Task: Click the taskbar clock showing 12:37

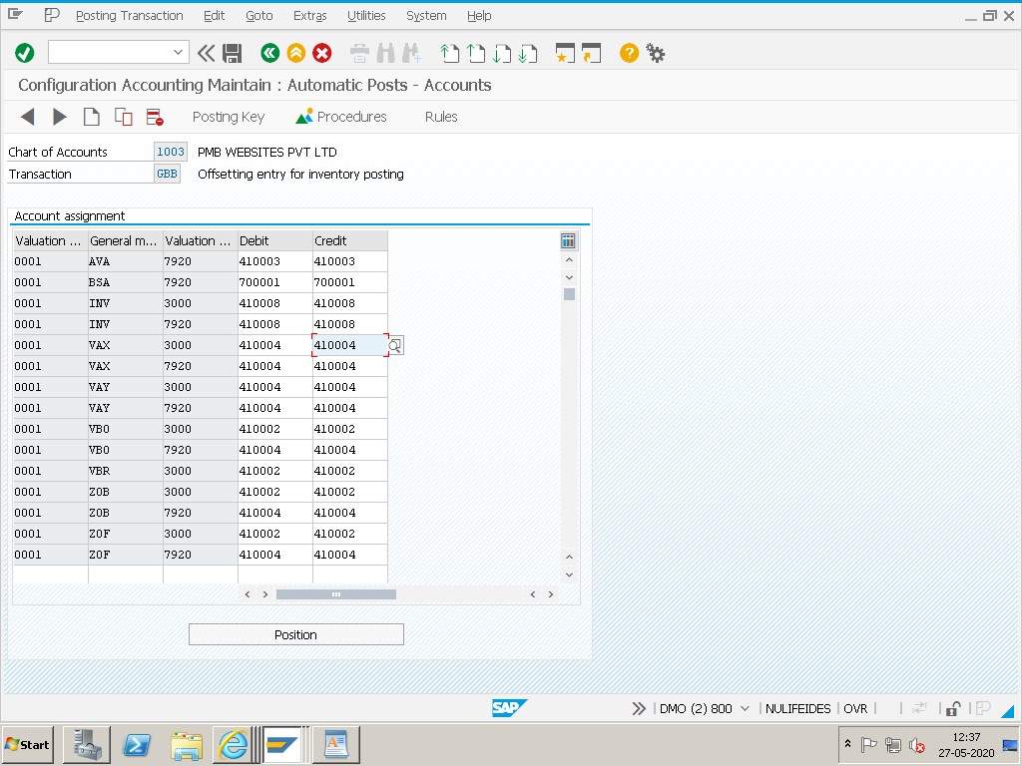Action: point(966,744)
